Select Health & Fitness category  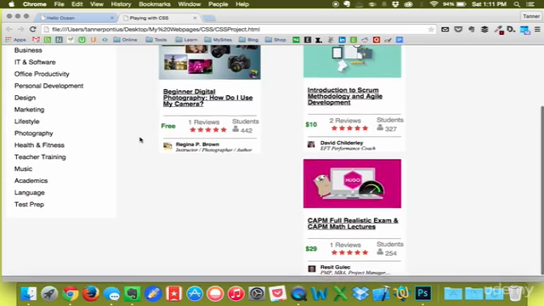pyautogui.click(x=39, y=145)
